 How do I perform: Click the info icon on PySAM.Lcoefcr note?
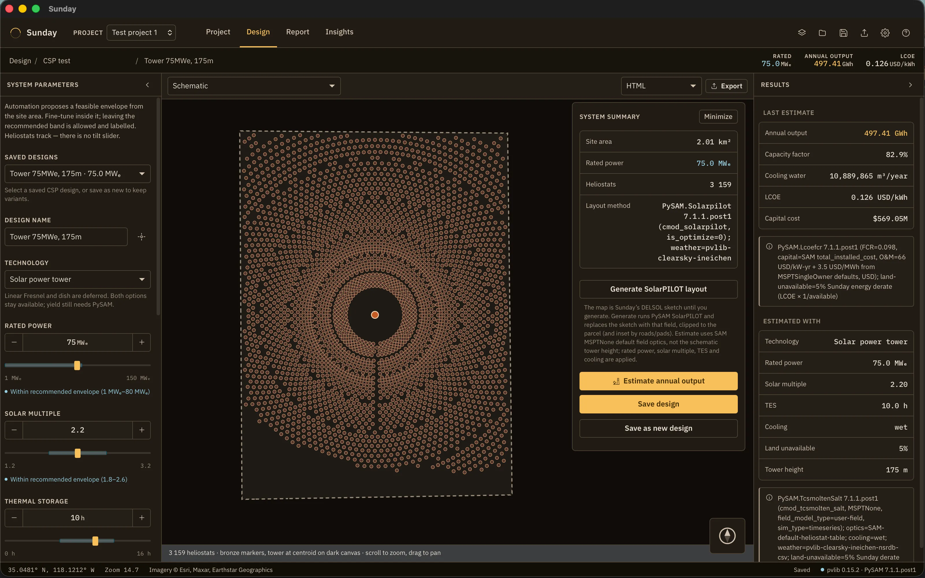pyautogui.click(x=769, y=247)
